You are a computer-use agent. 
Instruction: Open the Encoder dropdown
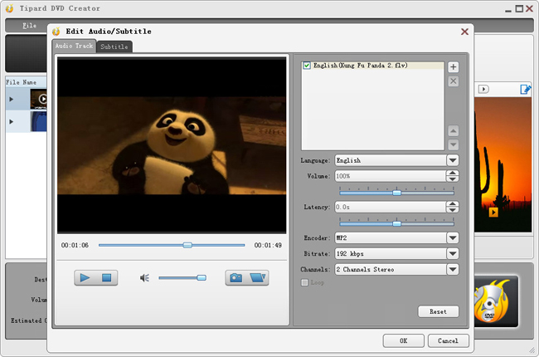[x=453, y=238]
